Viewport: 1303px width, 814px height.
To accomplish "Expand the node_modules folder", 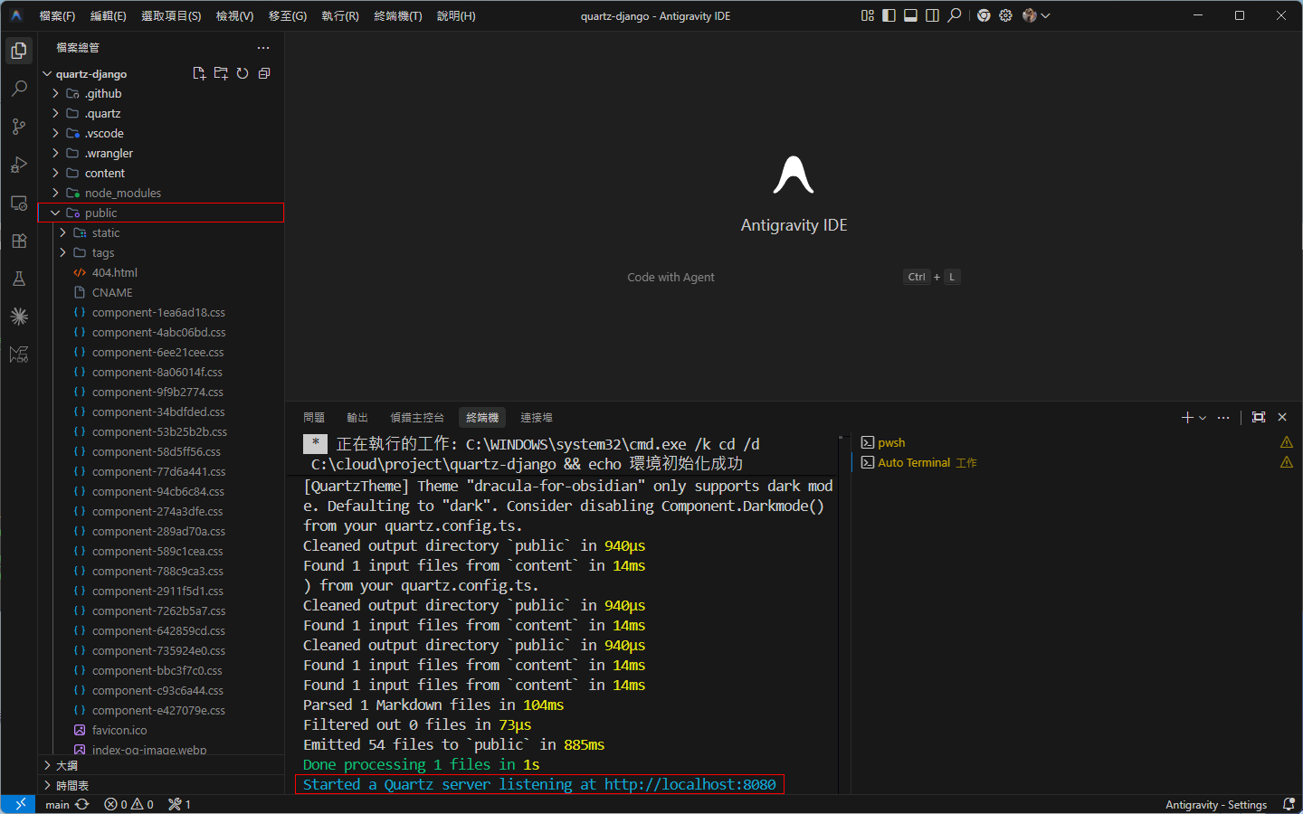I will coord(161,193).
